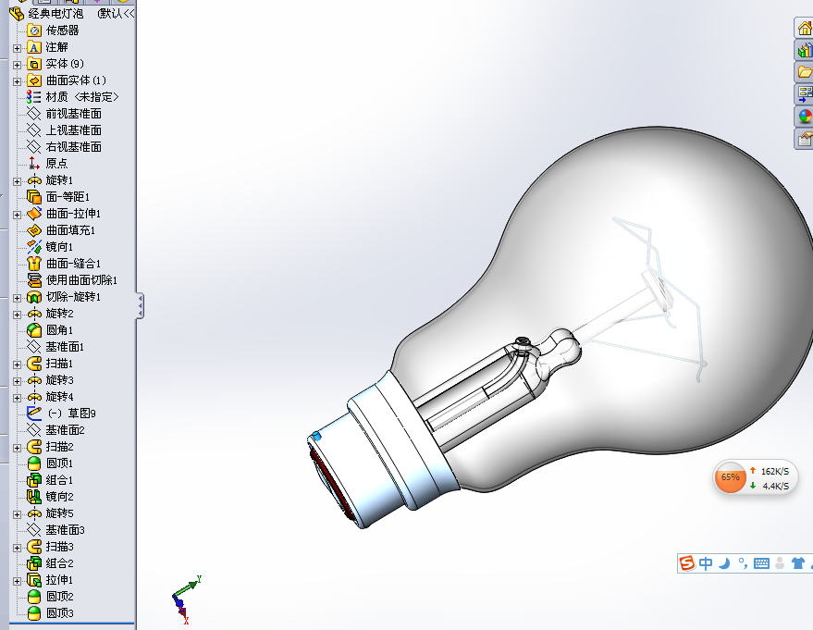
Task: Select the 圆顶2 tree item
Action: (59, 597)
